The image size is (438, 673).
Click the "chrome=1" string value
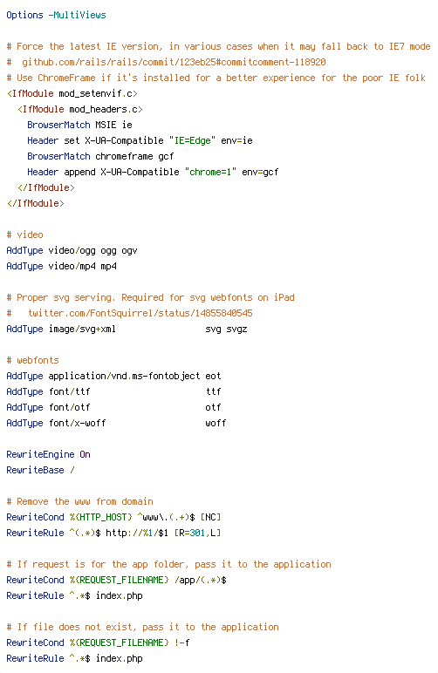tap(210, 172)
